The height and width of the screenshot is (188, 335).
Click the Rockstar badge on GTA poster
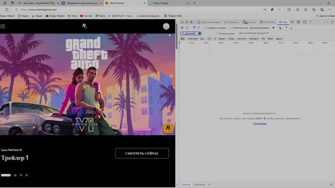tap(168, 128)
